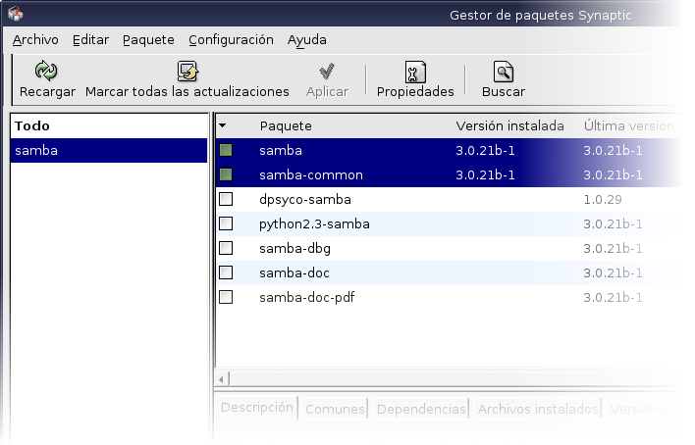Click the Marcar todas las actualizaciones icon
The image size is (695, 445).
tap(187, 71)
